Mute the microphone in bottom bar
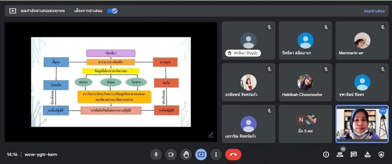 point(156,155)
